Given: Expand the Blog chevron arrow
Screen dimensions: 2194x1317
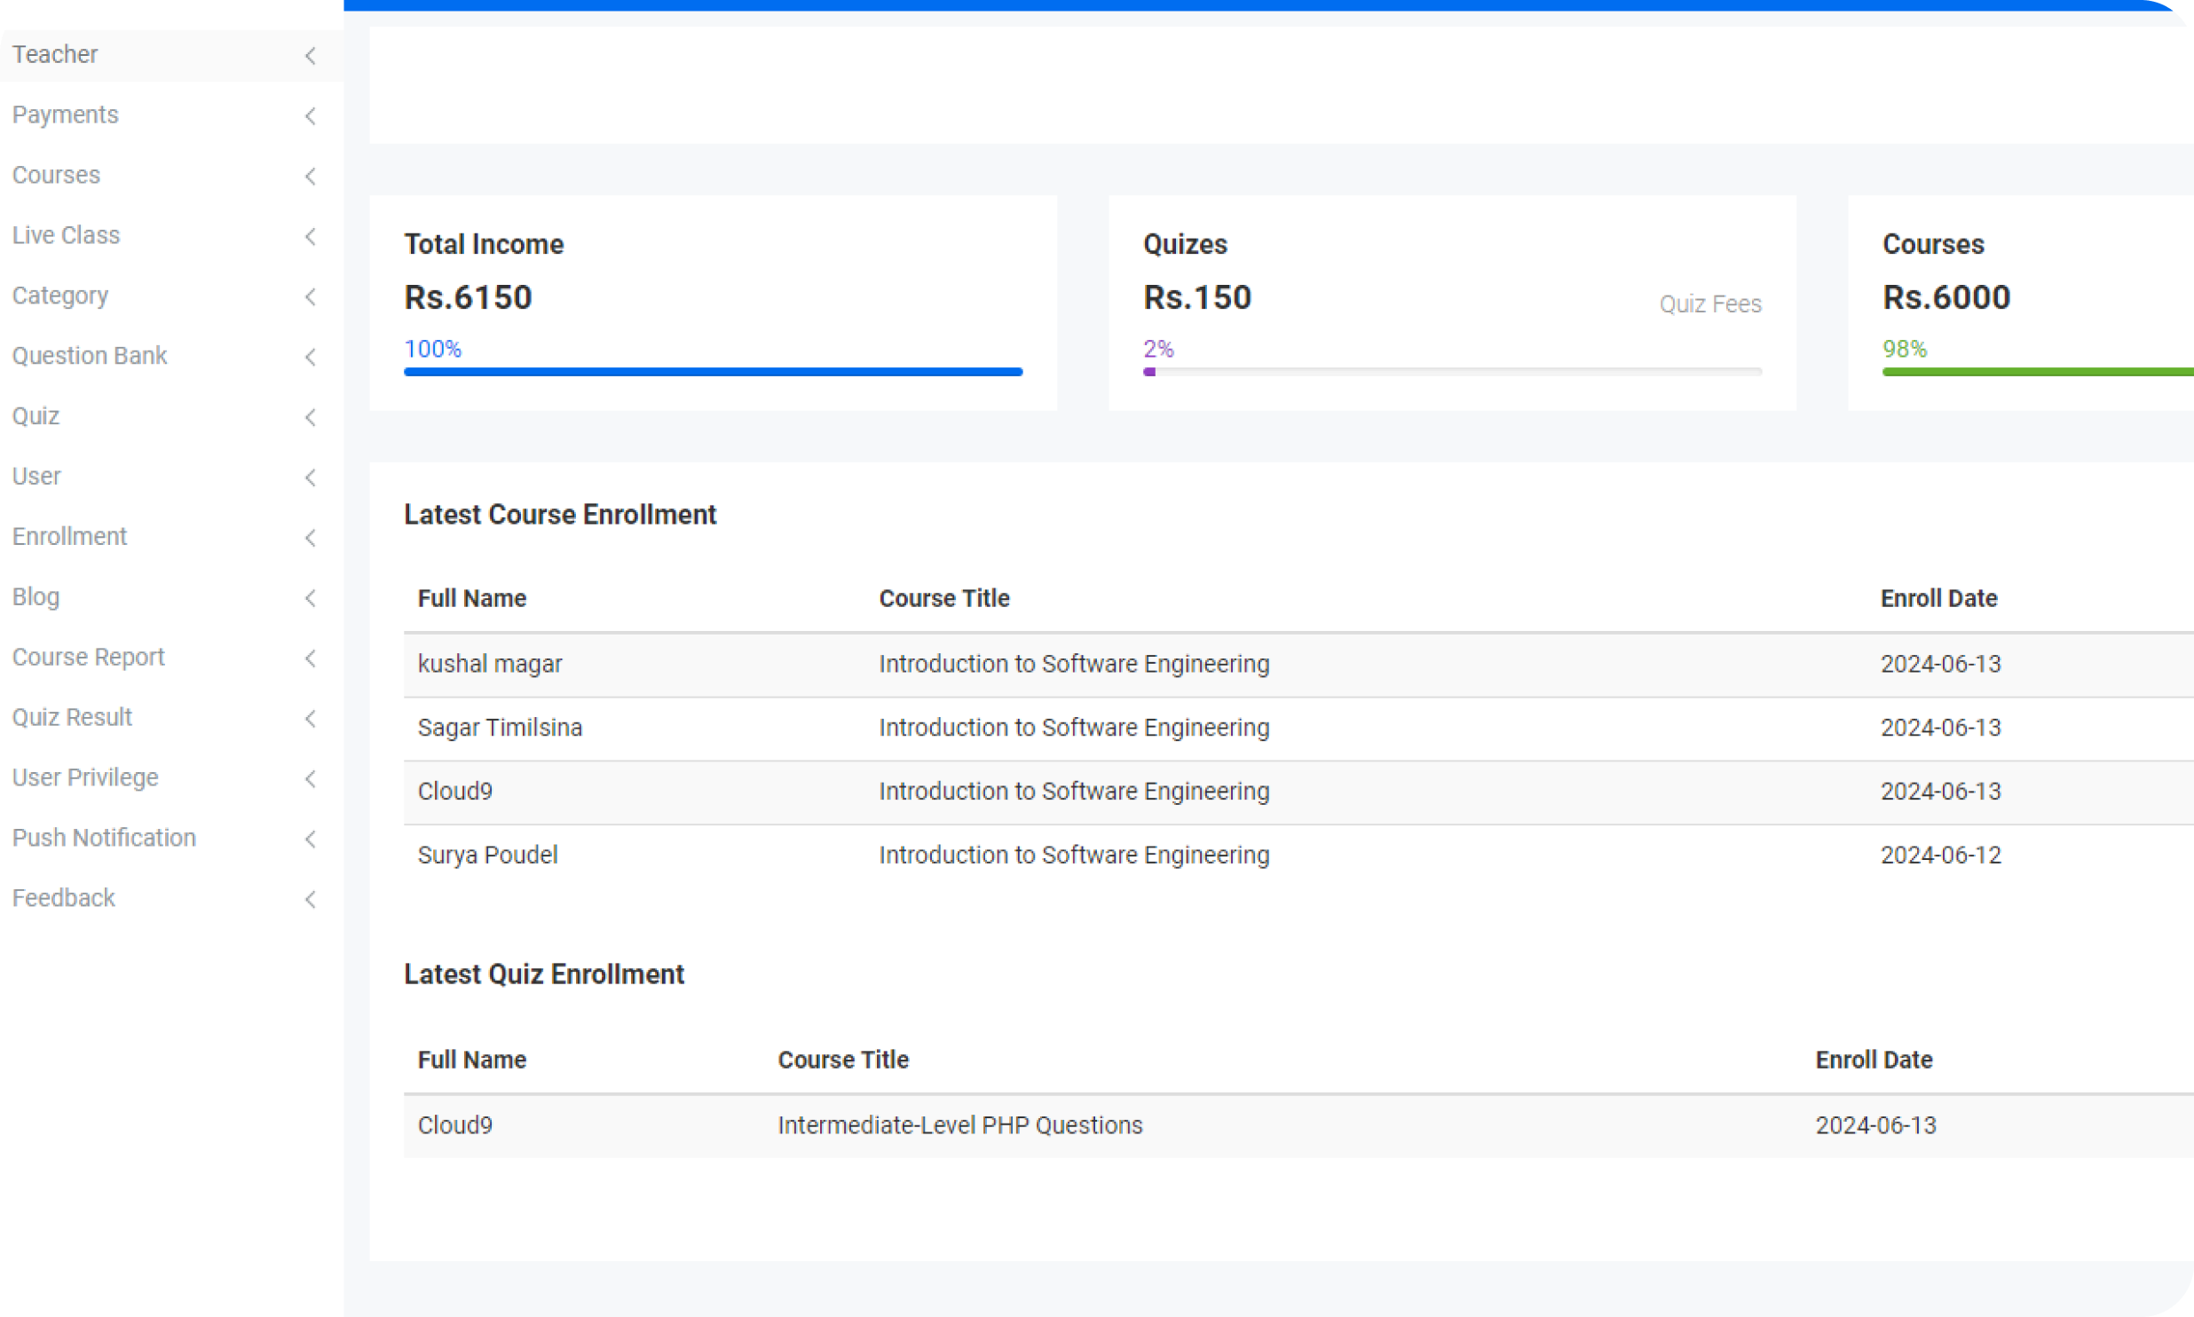Looking at the screenshot, I should click(311, 598).
